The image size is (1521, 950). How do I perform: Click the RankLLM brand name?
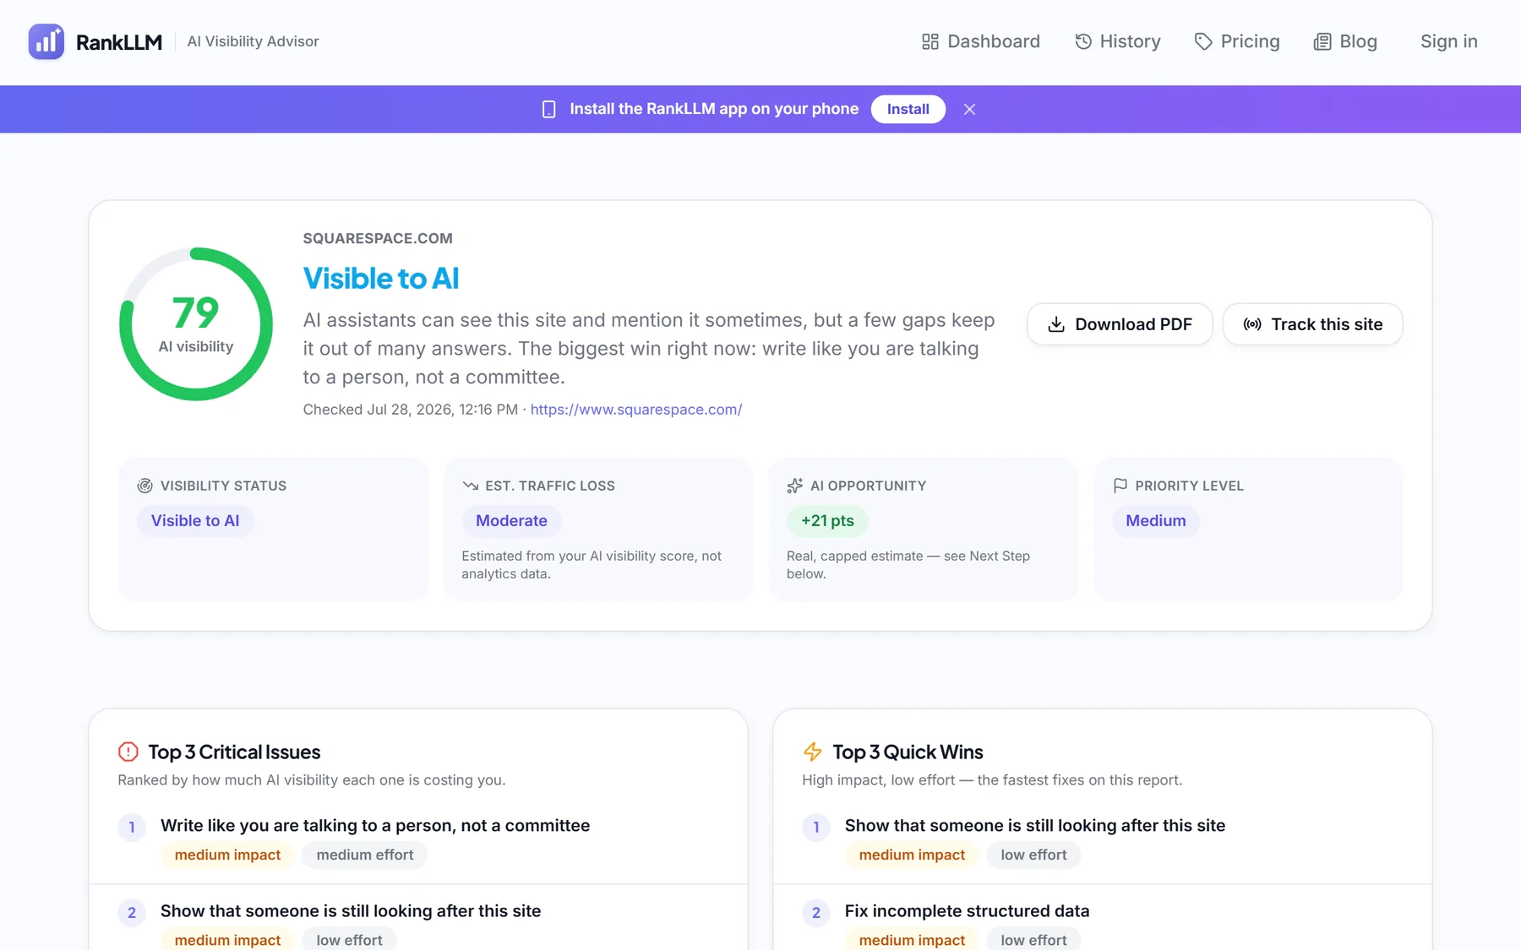pyautogui.click(x=119, y=42)
